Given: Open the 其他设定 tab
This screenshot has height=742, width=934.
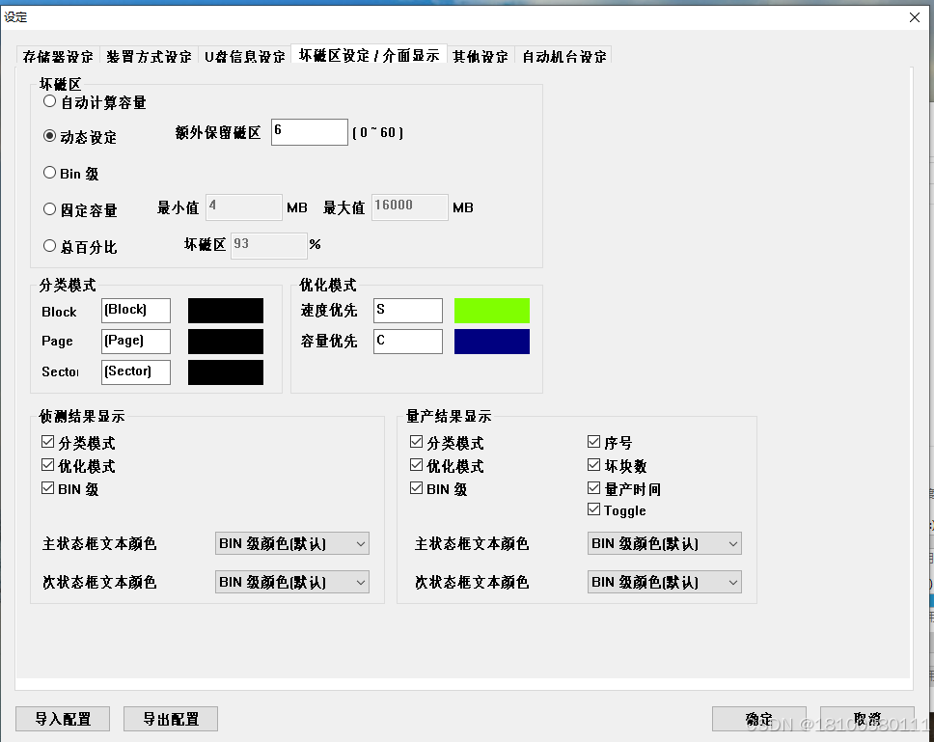Looking at the screenshot, I should click(x=481, y=57).
